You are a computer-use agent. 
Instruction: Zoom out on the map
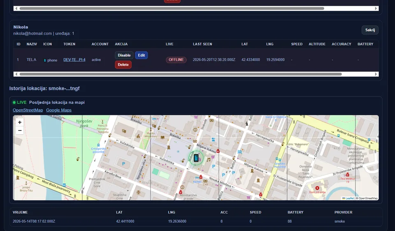click(x=20, y=130)
